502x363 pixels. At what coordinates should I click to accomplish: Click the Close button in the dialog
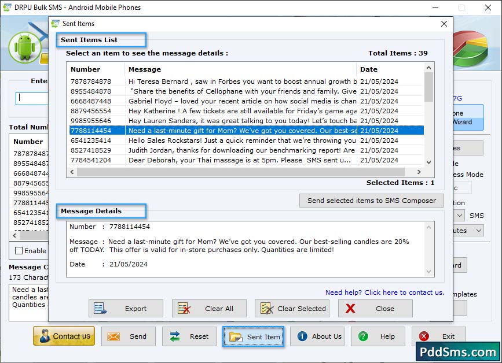coord(375,308)
